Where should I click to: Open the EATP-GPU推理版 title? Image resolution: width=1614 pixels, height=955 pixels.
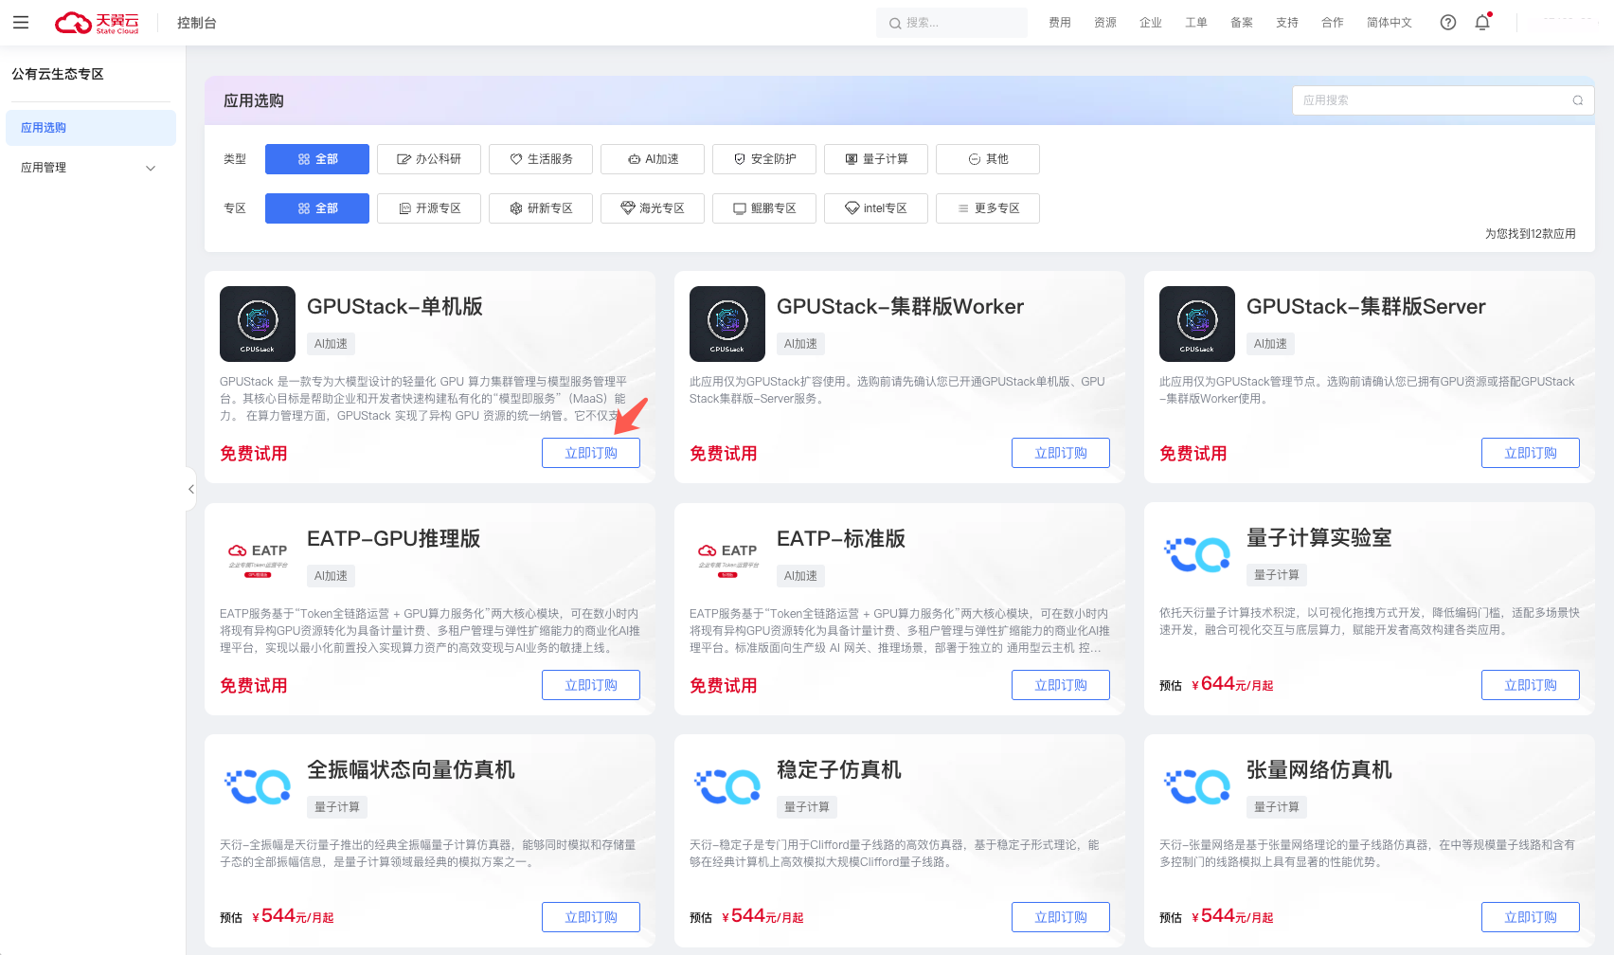[x=394, y=538]
